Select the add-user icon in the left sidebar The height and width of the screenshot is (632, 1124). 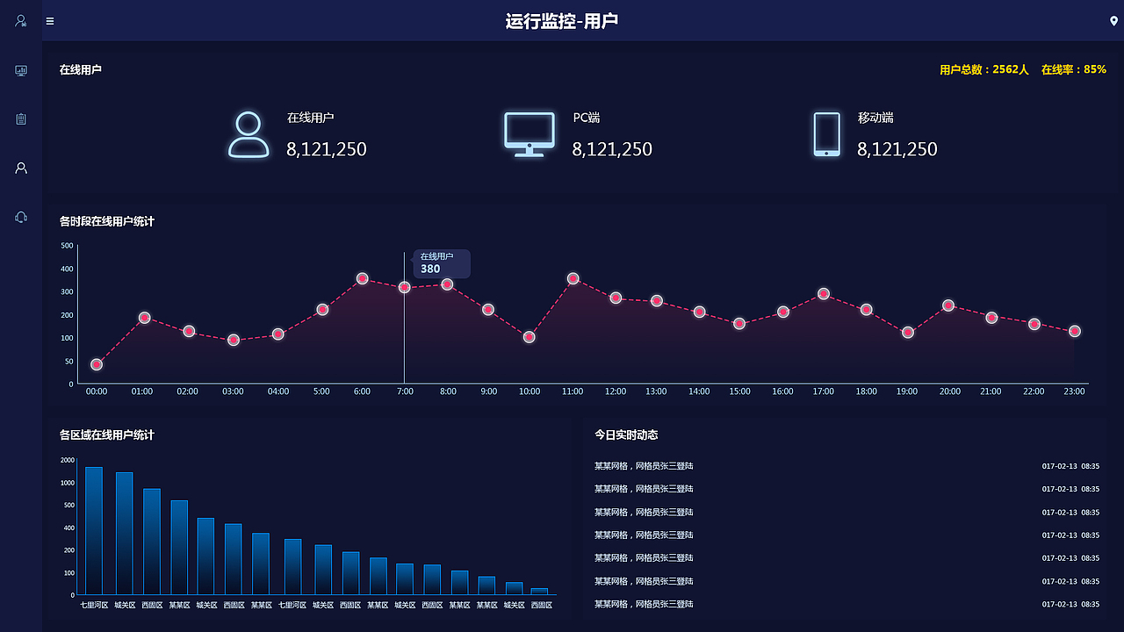click(x=20, y=21)
